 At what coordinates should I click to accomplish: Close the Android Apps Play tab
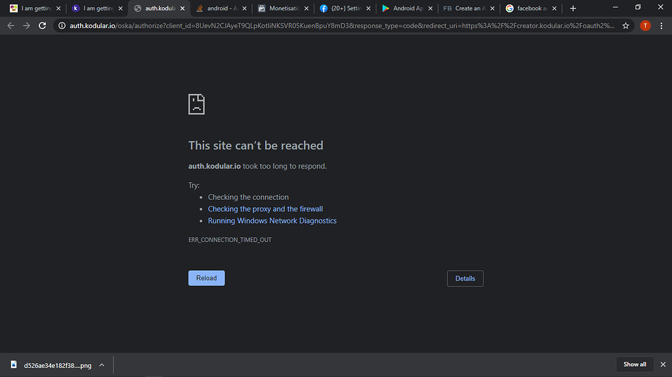click(430, 8)
